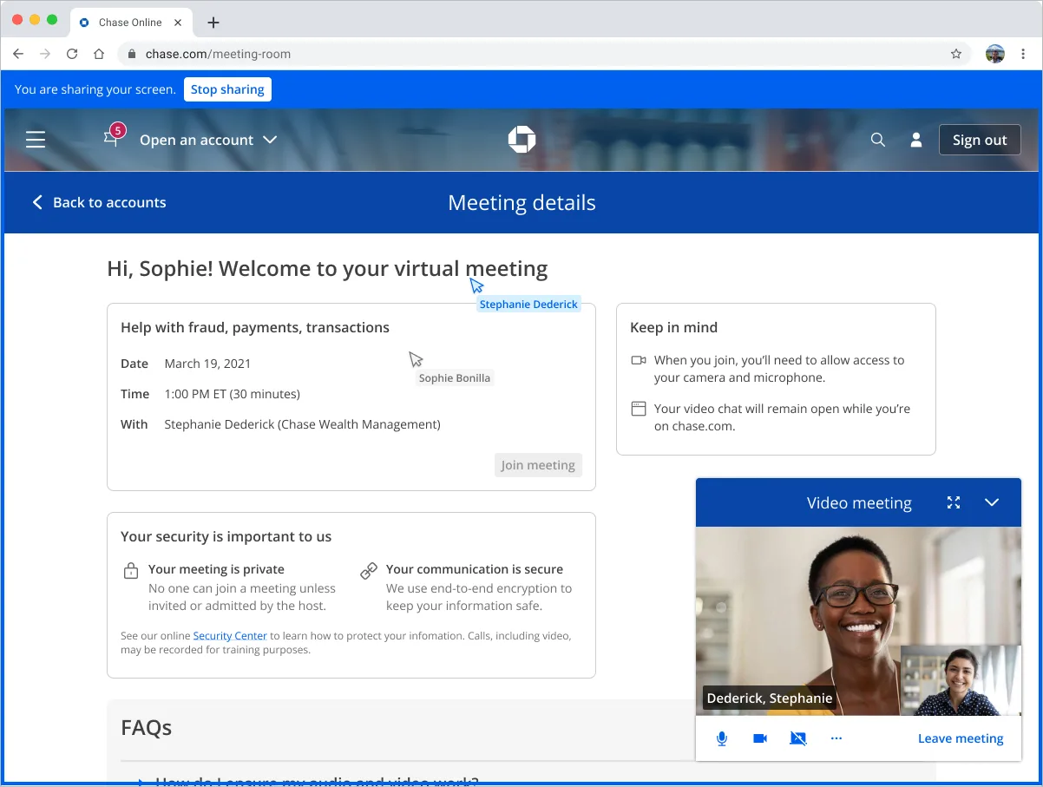This screenshot has height=787, width=1043.
Task: Reload the page
Action: point(72,54)
